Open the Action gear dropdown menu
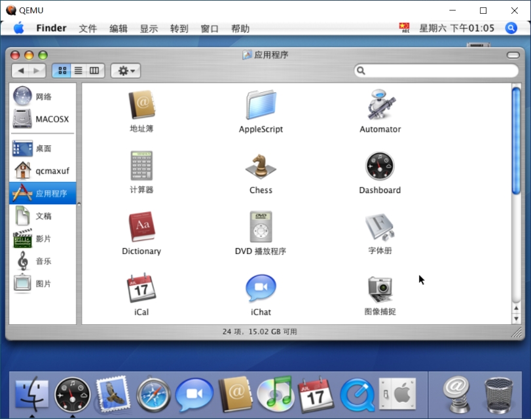The width and height of the screenshot is (531, 419). pos(125,70)
